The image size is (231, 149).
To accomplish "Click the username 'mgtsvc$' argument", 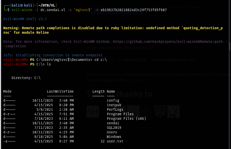I will [x=83, y=10].
